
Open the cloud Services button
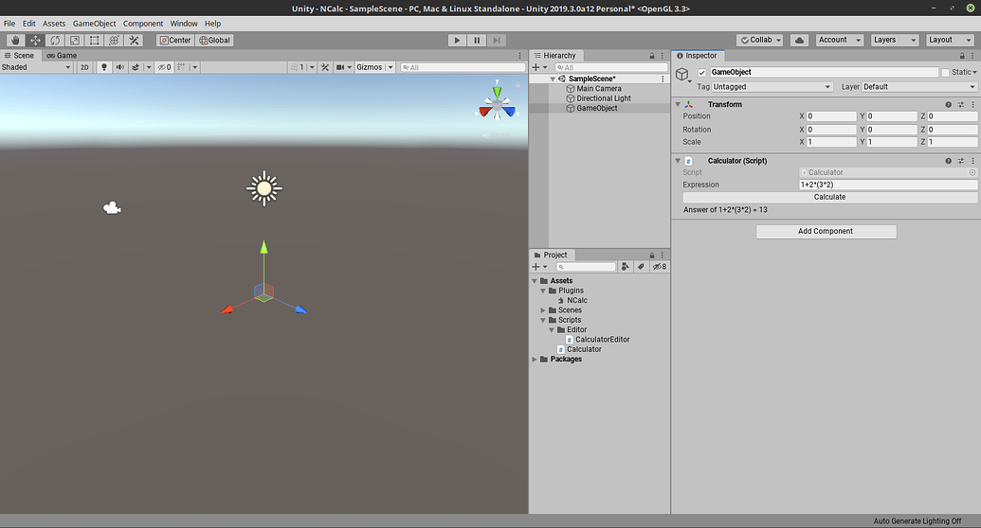pyautogui.click(x=799, y=40)
